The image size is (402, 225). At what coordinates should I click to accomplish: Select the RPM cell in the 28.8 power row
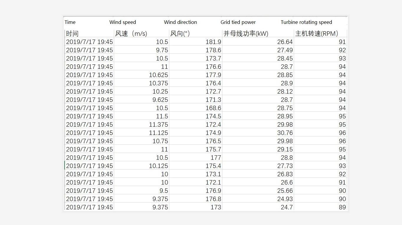point(320,158)
